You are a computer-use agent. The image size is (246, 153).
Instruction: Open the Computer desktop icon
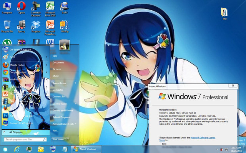click(7, 8)
